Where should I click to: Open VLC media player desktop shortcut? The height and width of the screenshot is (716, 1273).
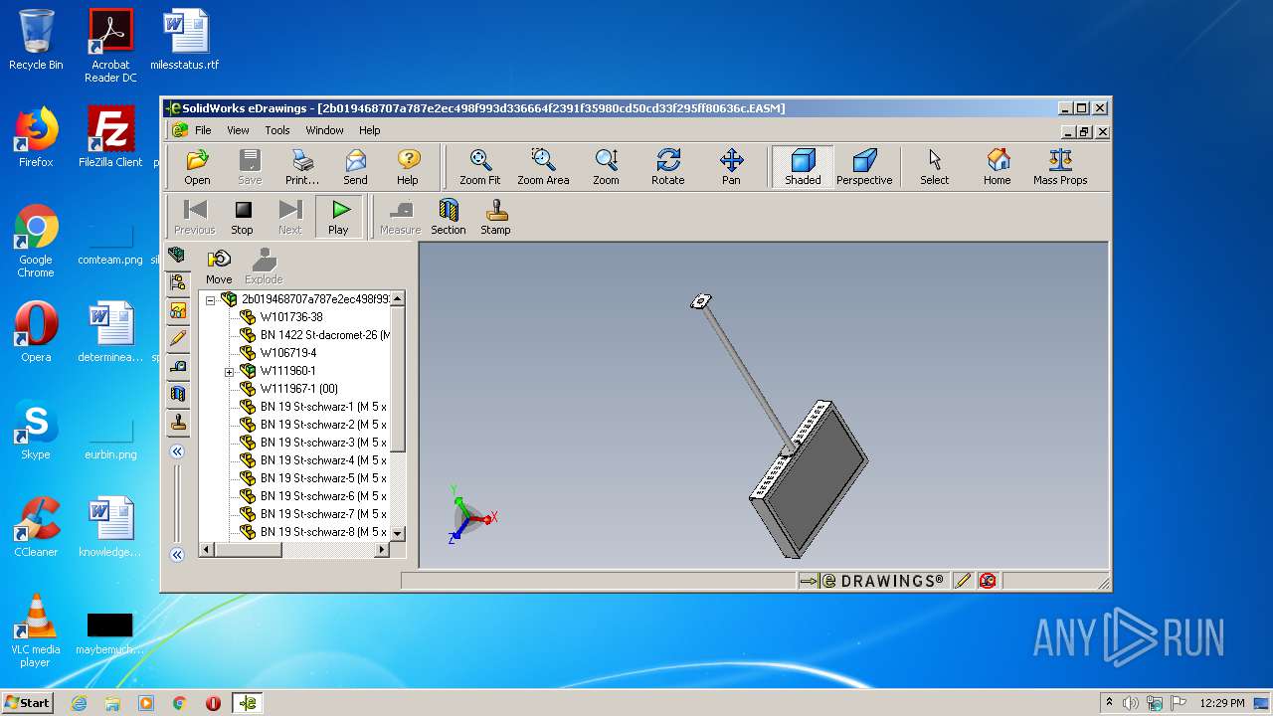(x=36, y=630)
